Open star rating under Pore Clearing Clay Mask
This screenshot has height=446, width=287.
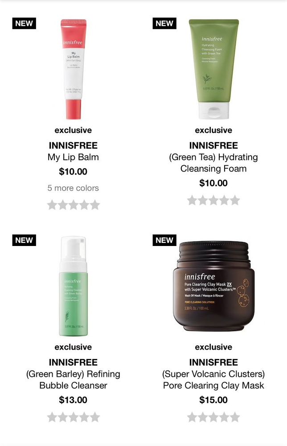pos(213,417)
